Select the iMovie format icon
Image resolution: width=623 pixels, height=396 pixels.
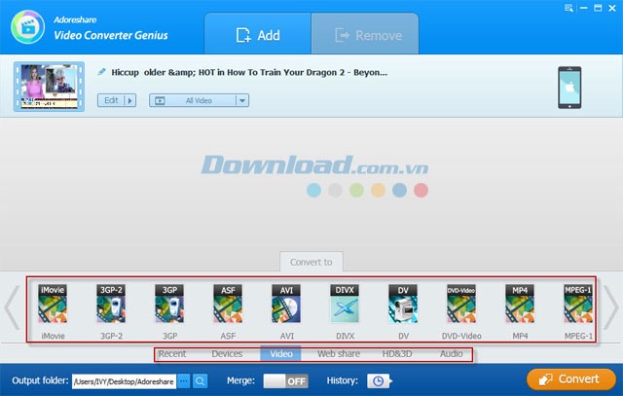tap(53, 304)
